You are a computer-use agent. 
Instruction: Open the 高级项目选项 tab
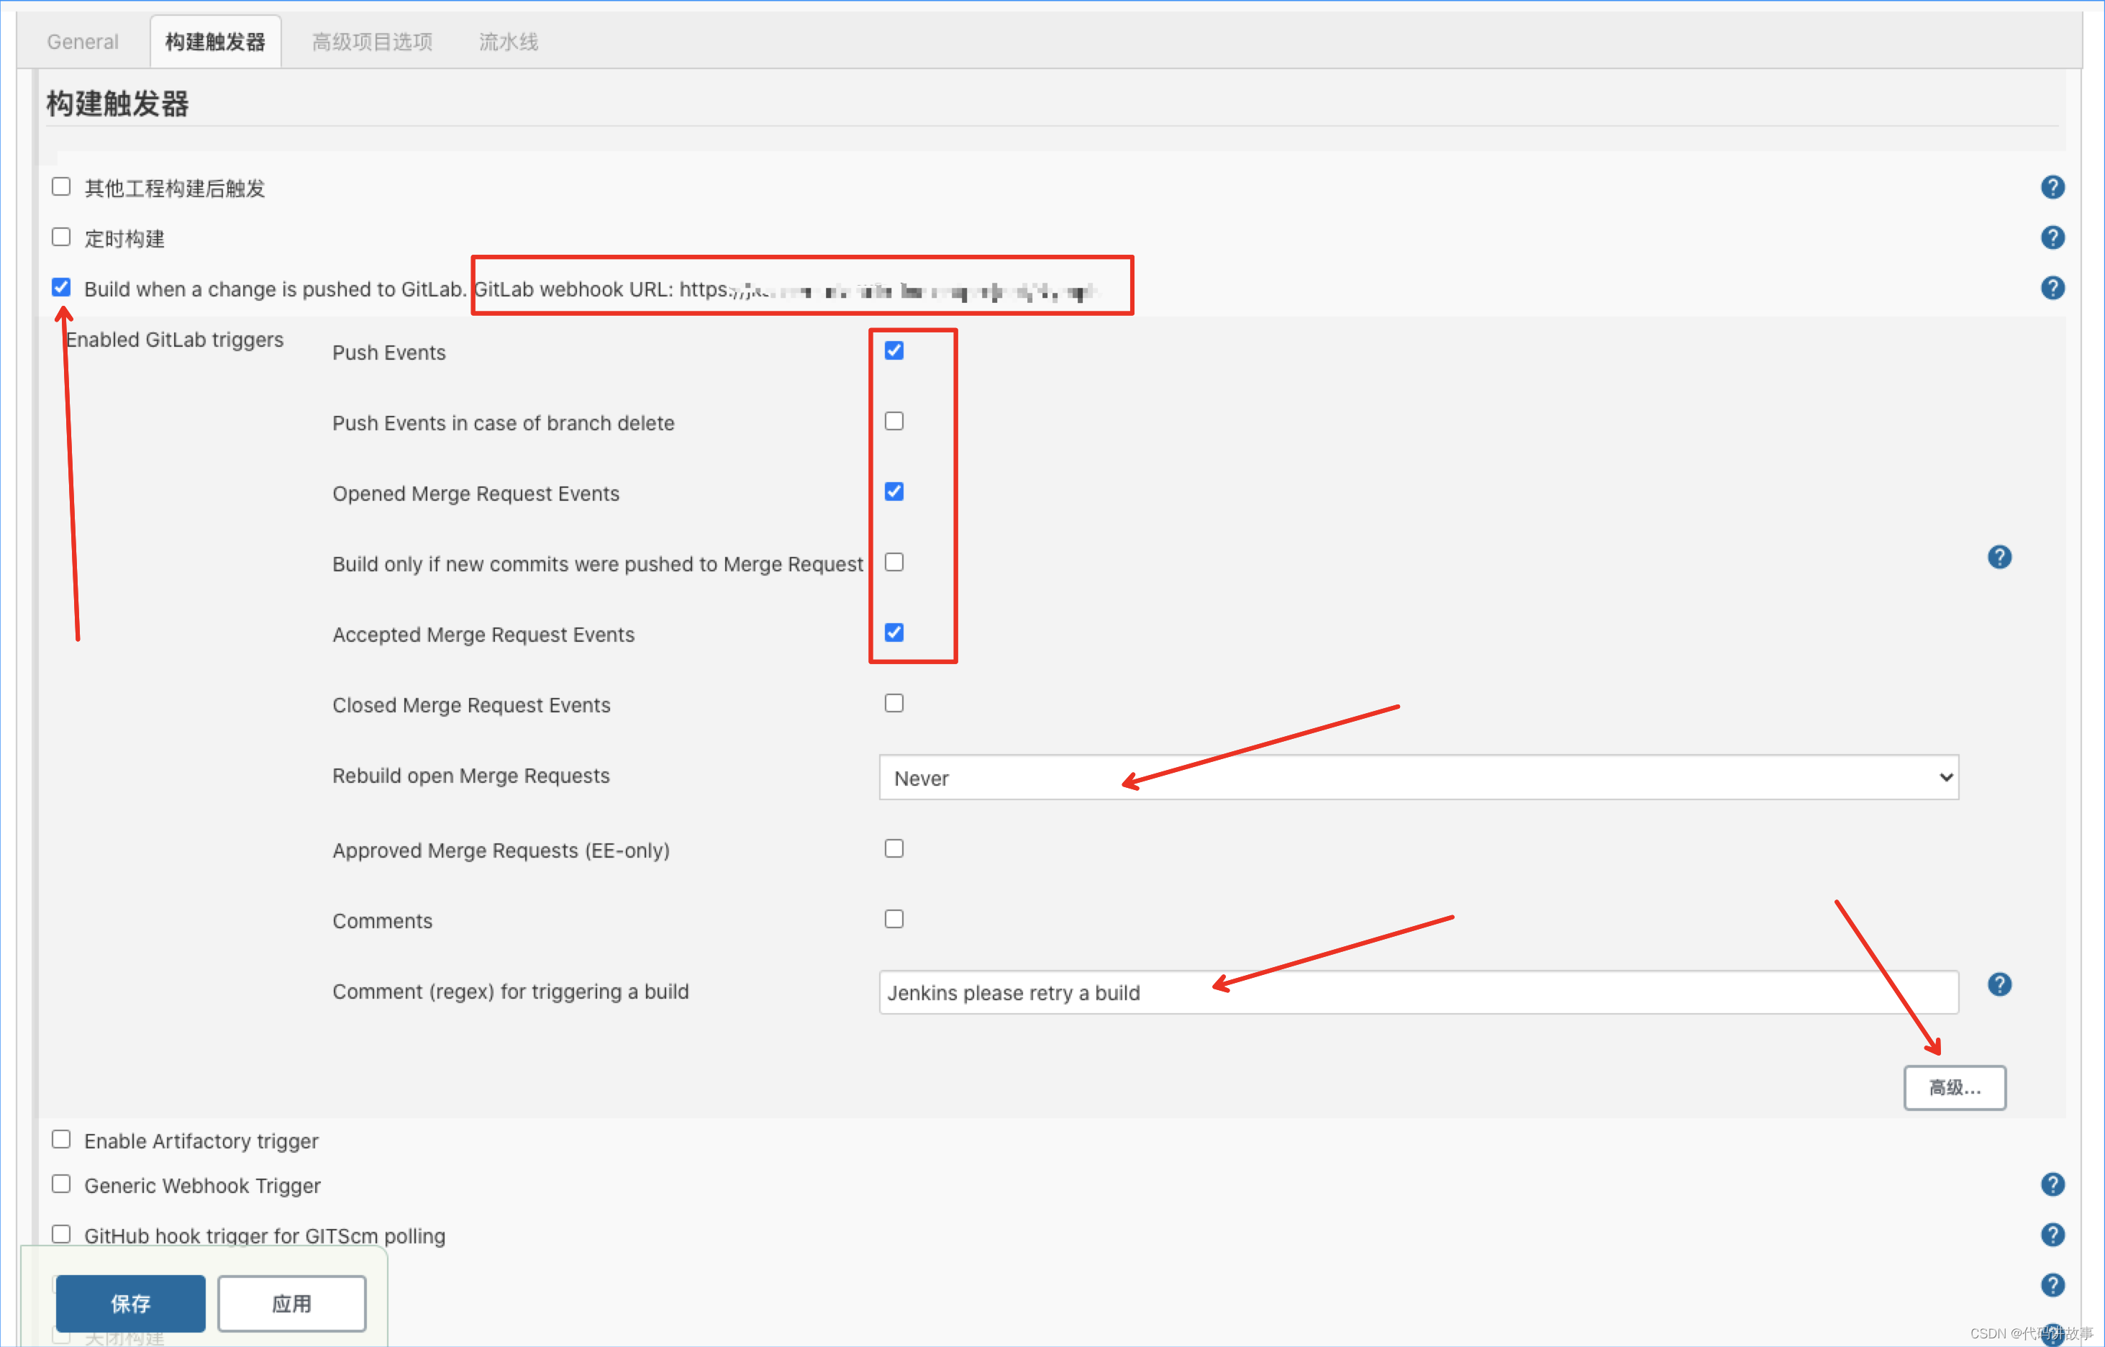tap(372, 42)
